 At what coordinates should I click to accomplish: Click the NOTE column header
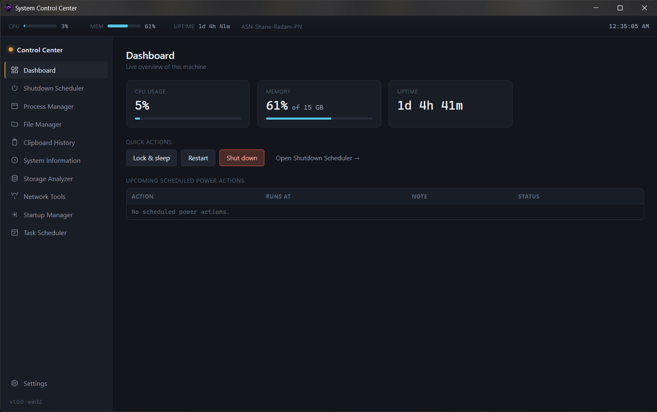click(x=419, y=196)
